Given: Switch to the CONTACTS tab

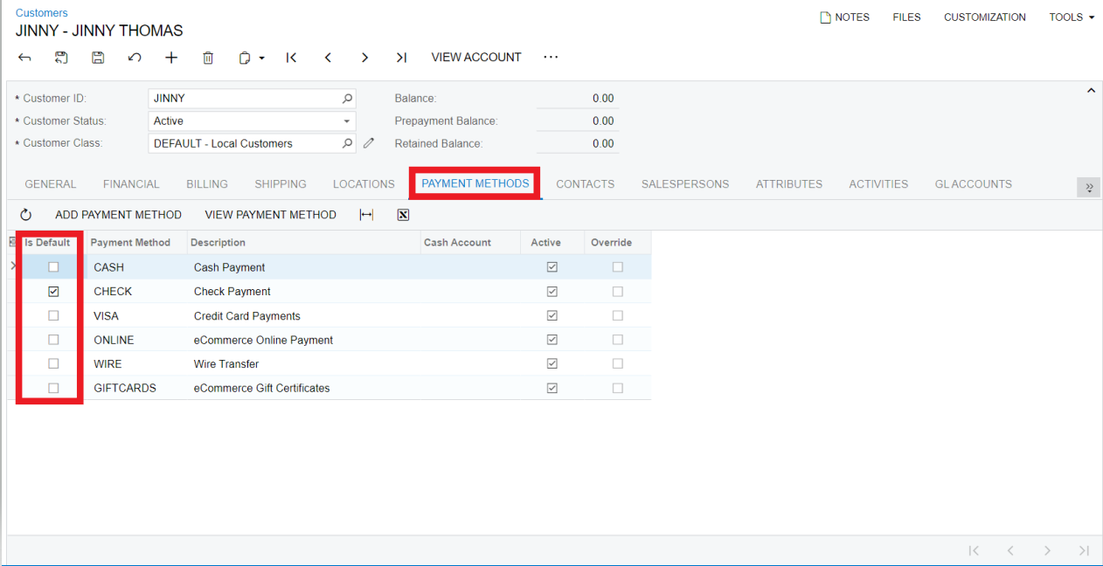Looking at the screenshot, I should 585,184.
